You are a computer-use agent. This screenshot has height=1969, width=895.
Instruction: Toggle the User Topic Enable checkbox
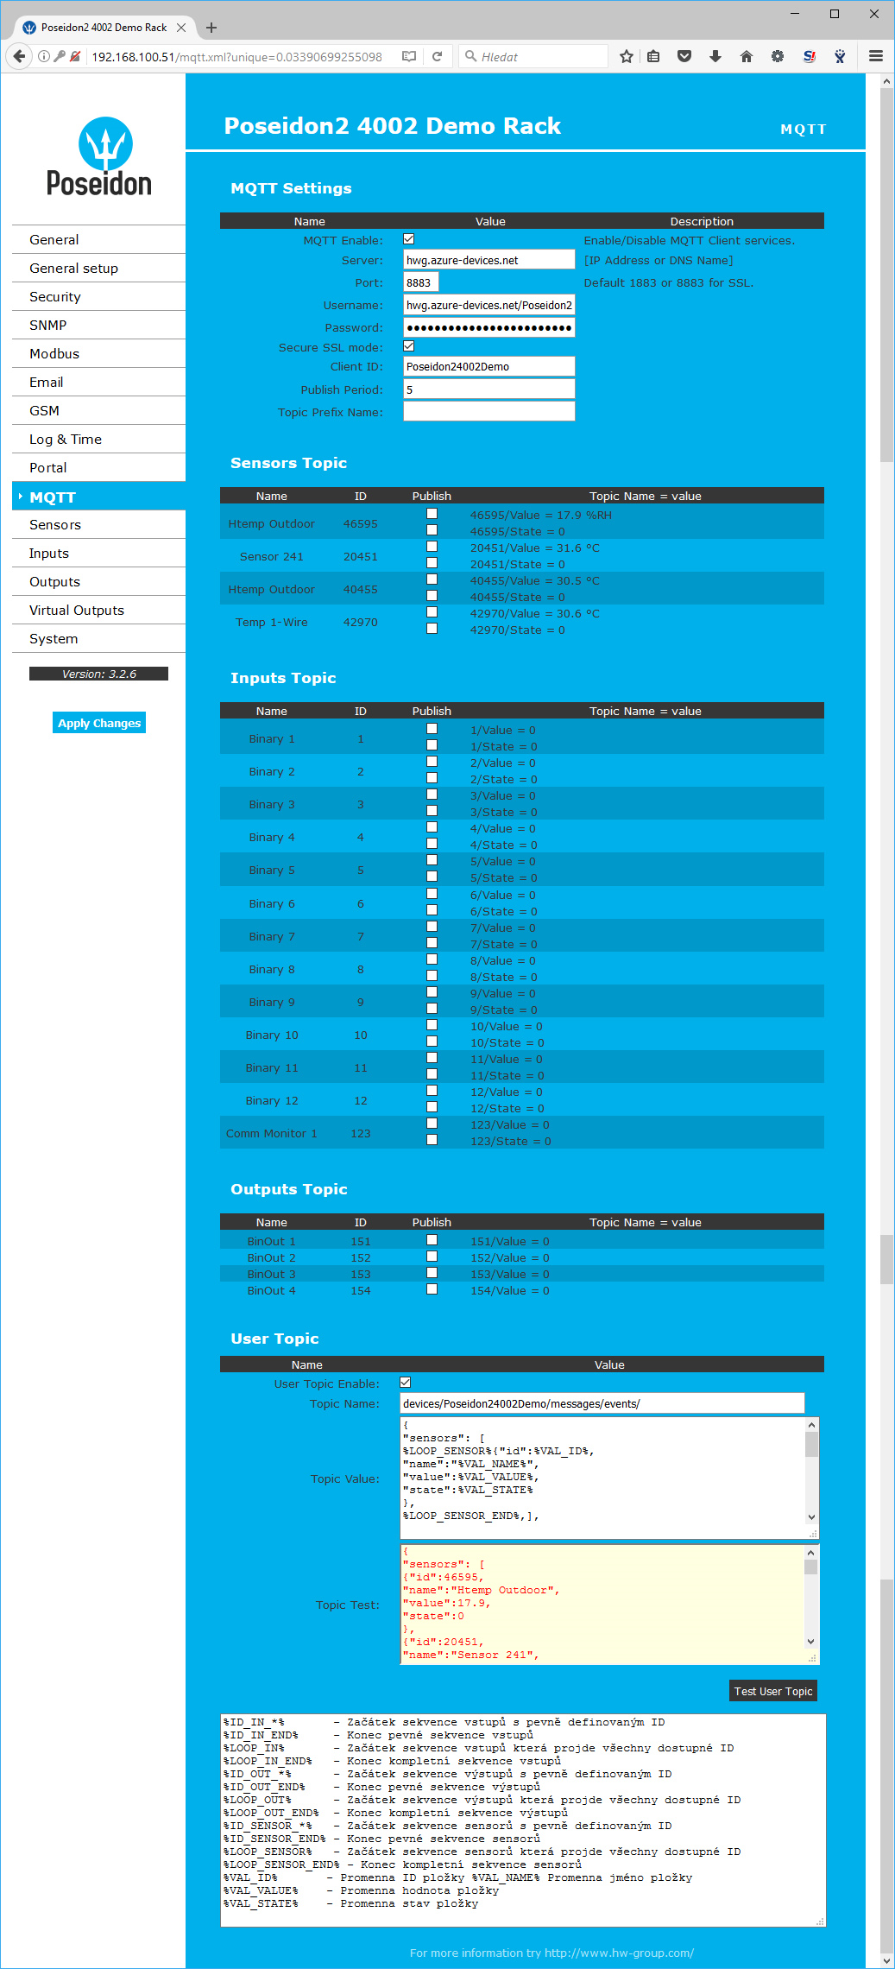tap(406, 1383)
